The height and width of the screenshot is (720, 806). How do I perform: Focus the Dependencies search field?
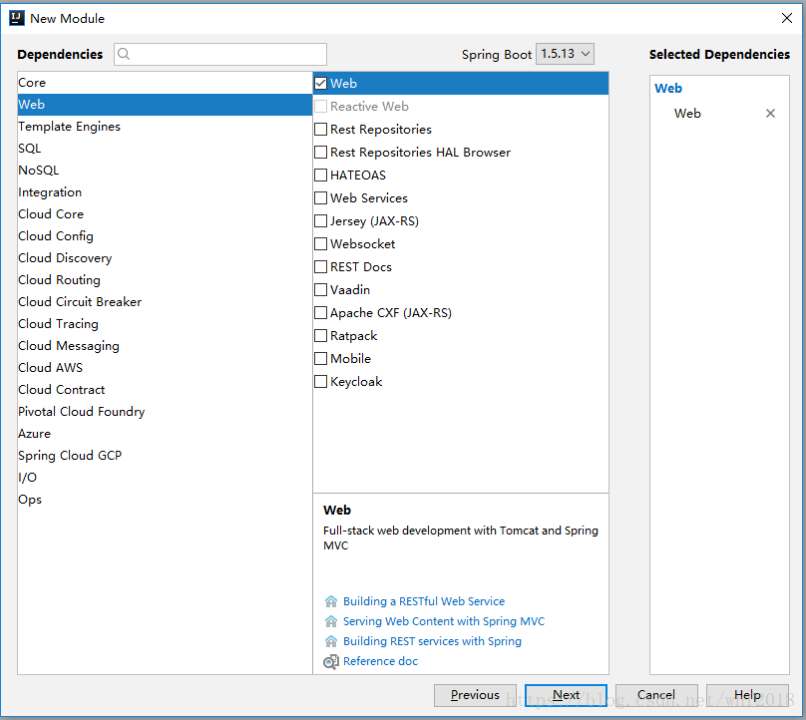(220, 54)
